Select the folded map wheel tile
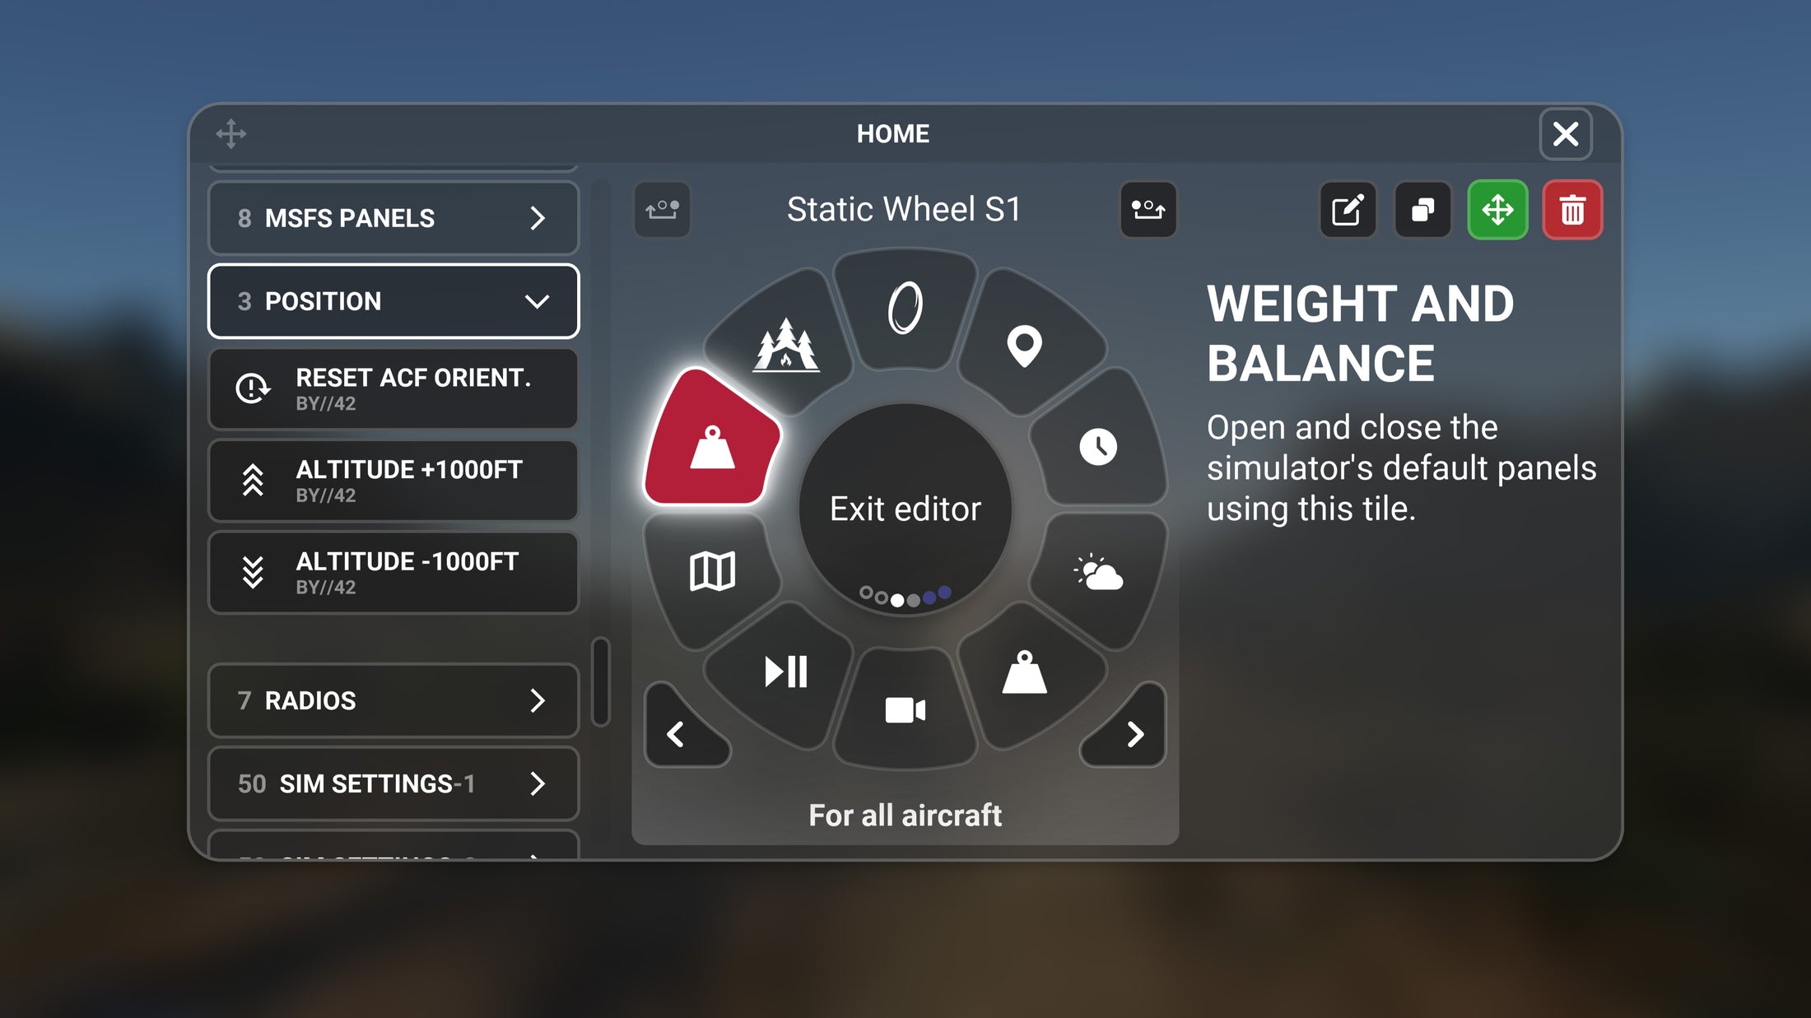The image size is (1811, 1018). 711,571
